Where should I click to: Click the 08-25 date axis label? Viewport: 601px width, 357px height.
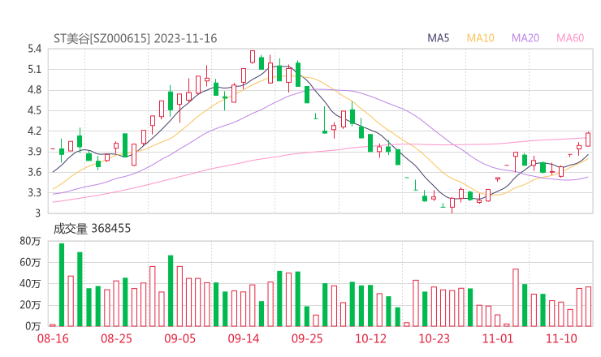116,338
